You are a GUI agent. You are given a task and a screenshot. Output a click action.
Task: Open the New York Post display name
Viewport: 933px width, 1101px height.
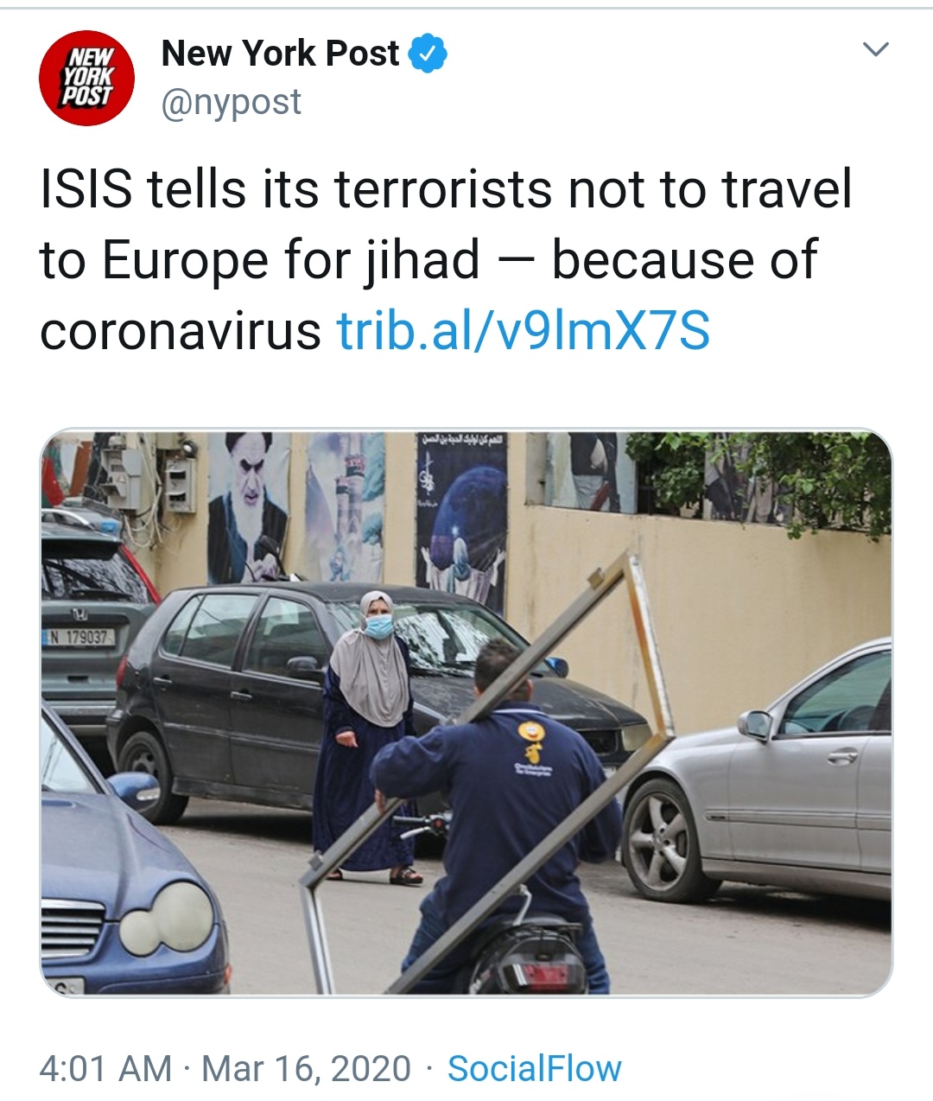(x=280, y=54)
